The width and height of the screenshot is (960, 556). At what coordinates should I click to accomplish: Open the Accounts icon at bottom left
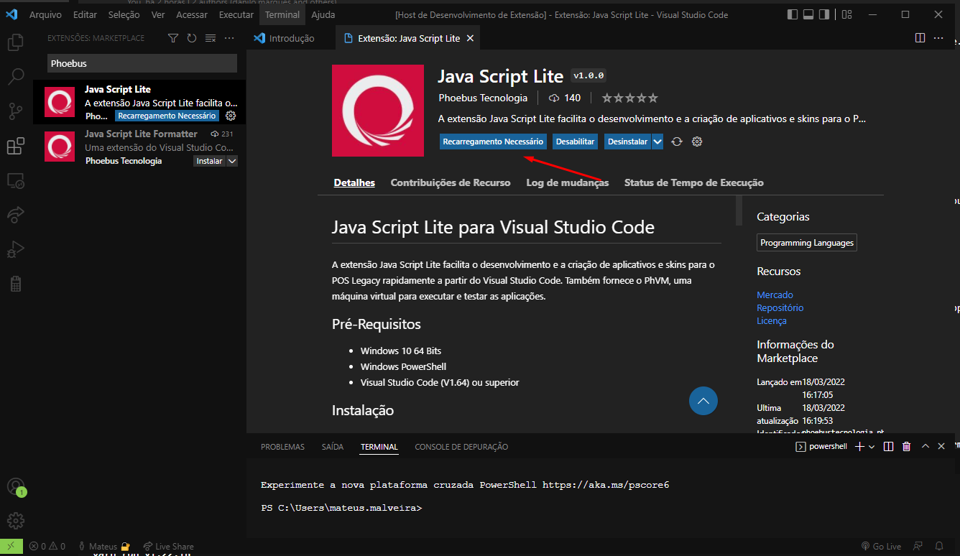click(16, 487)
